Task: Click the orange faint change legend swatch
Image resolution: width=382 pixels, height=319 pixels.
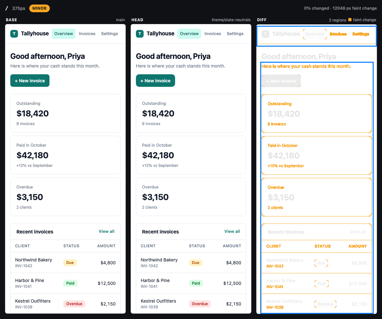Action: click(350, 20)
